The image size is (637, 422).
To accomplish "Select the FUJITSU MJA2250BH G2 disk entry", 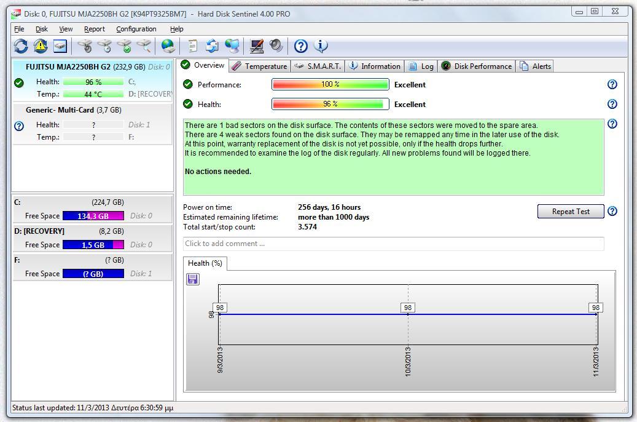I will [93, 80].
